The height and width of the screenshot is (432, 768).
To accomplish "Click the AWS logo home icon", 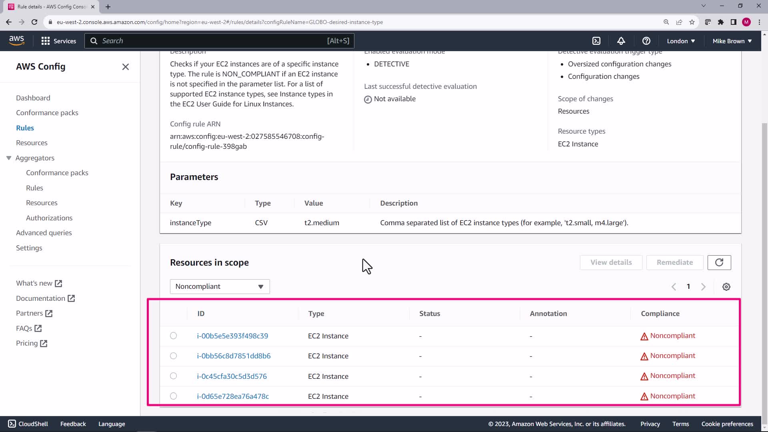I will [16, 40].
